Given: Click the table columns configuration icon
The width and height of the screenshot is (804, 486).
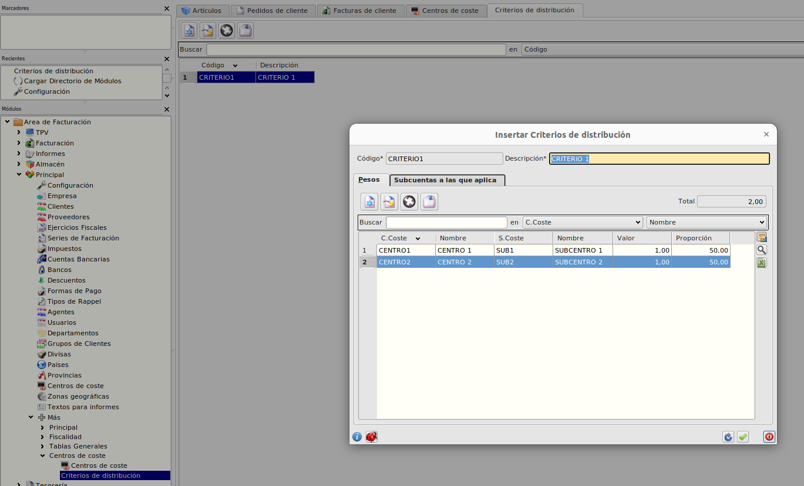Looking at the screenshot, I should pyautogui.click(x=762, y=237).
